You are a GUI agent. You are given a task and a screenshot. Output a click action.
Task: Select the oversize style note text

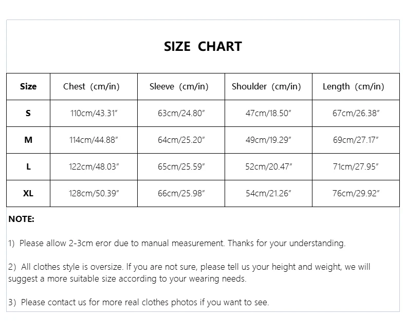pos(189,273)
